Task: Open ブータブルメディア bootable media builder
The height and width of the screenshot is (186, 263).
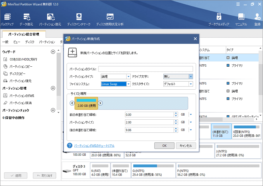Action: click(219, 20)
